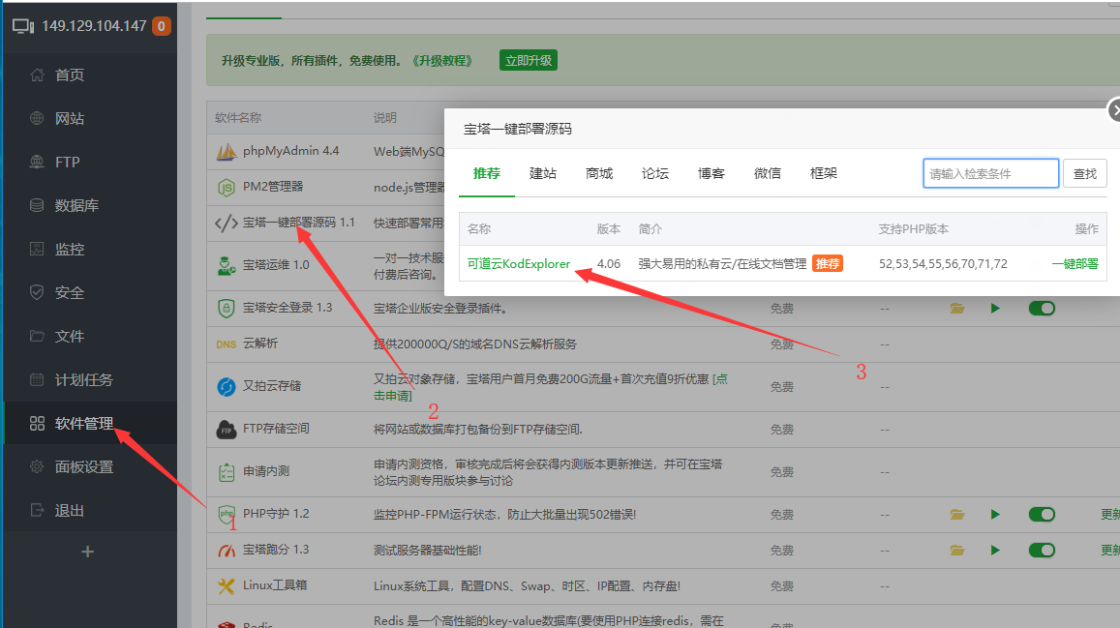
Task: Click play icon in PHP守护 row
Action: click(x=995, y=514)
